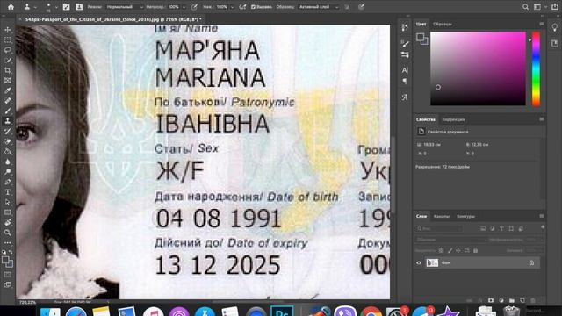Image resolution: width=562 pixels, height=316 pixels.
Task: Switch to Quick Mask mode
Action: (8, 275)
